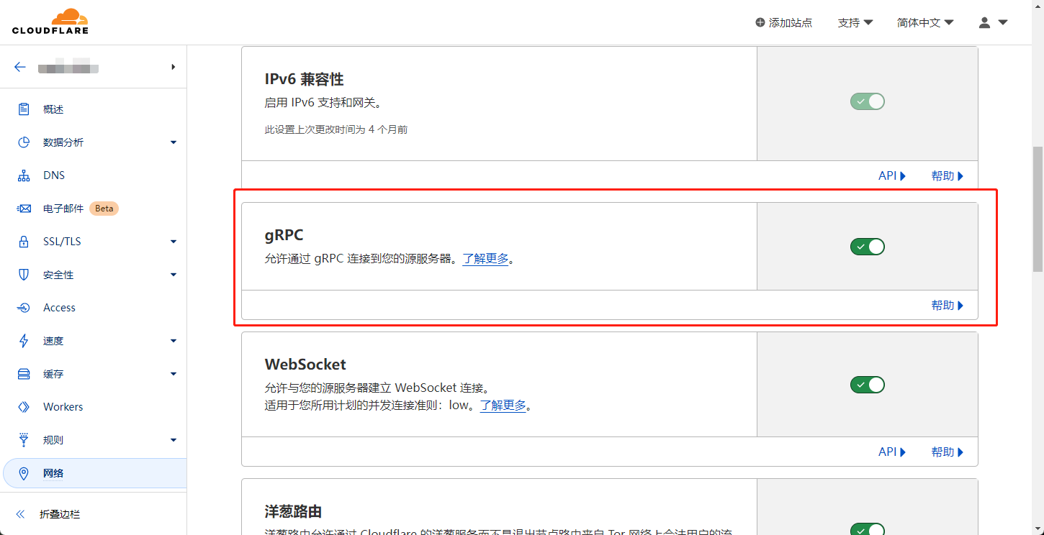
Task: Open 了解更多 link in WebSocket card
Action: pos(503,406)
